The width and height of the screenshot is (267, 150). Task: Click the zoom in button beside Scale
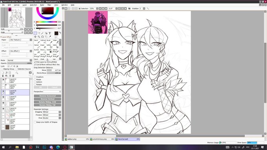point(28,29)
